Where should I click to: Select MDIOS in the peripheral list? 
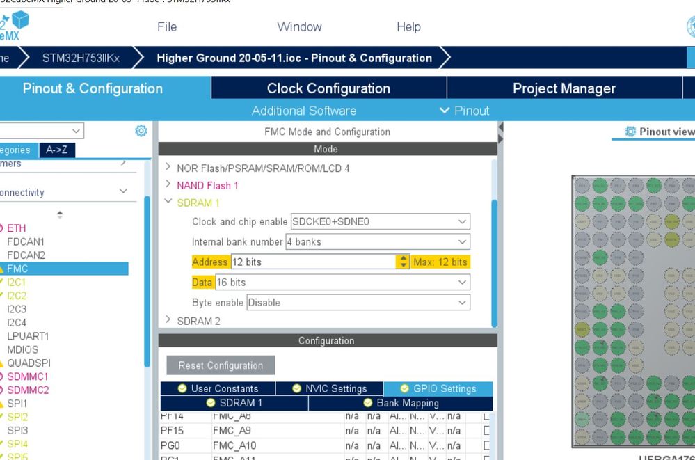(x=22, y=349)
